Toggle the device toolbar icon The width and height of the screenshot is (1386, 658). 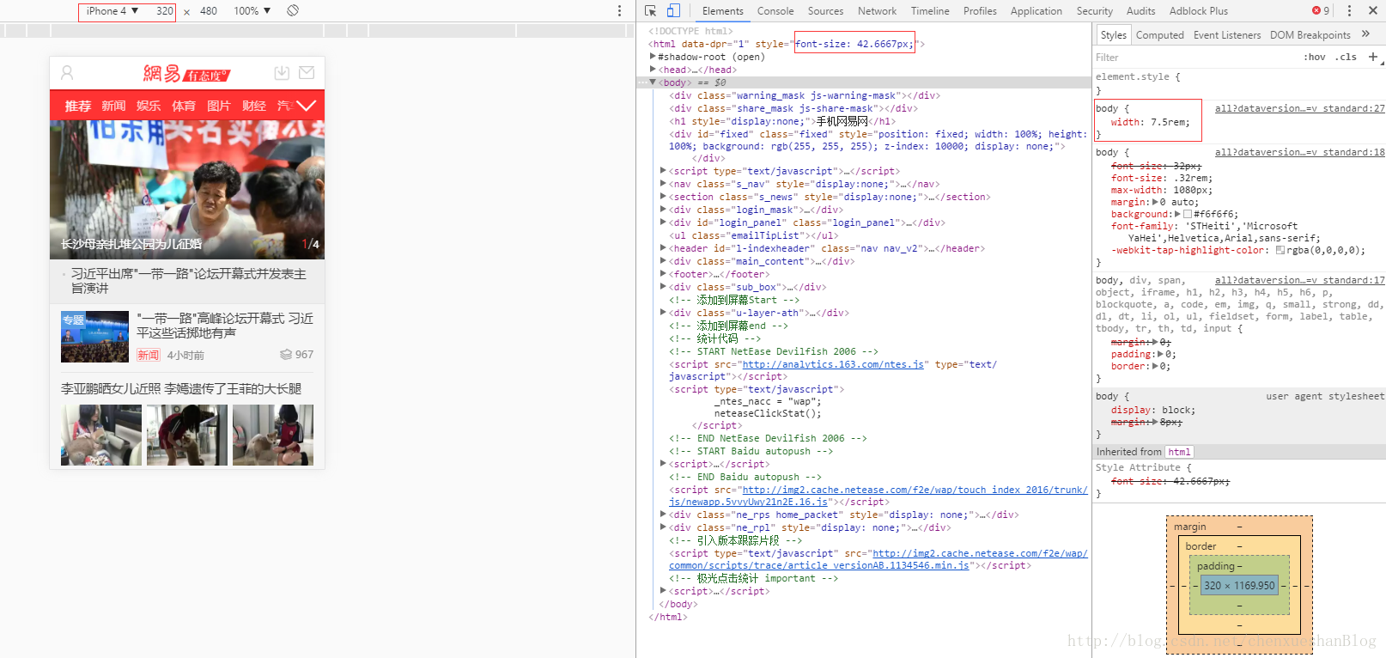(673, 11)
